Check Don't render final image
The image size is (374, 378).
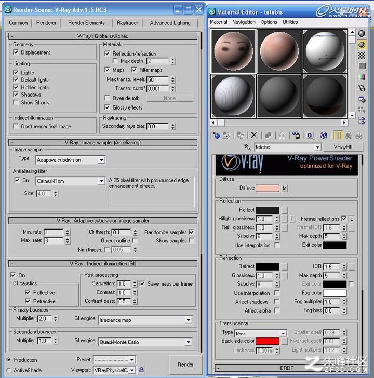click(x=16, y=126)
